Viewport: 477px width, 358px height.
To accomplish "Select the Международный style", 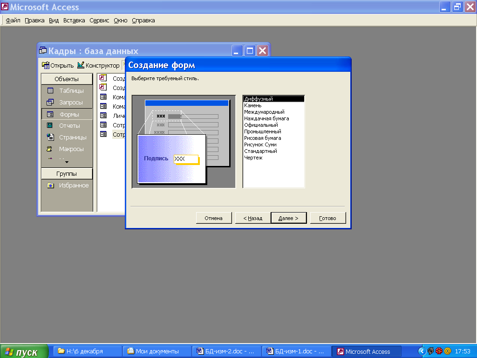I will [x=273, y=112].
